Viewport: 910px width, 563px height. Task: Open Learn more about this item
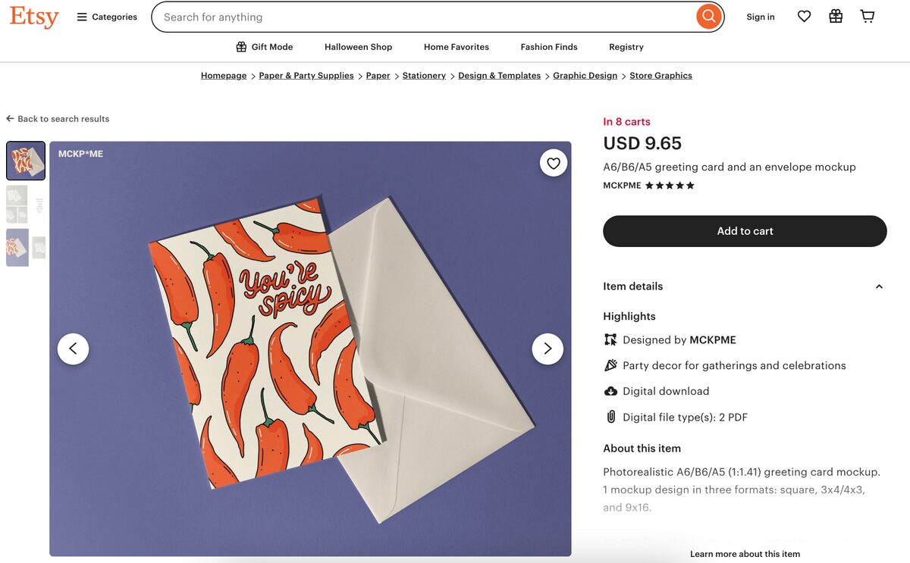pyautogui.click(x=745, y=554)
